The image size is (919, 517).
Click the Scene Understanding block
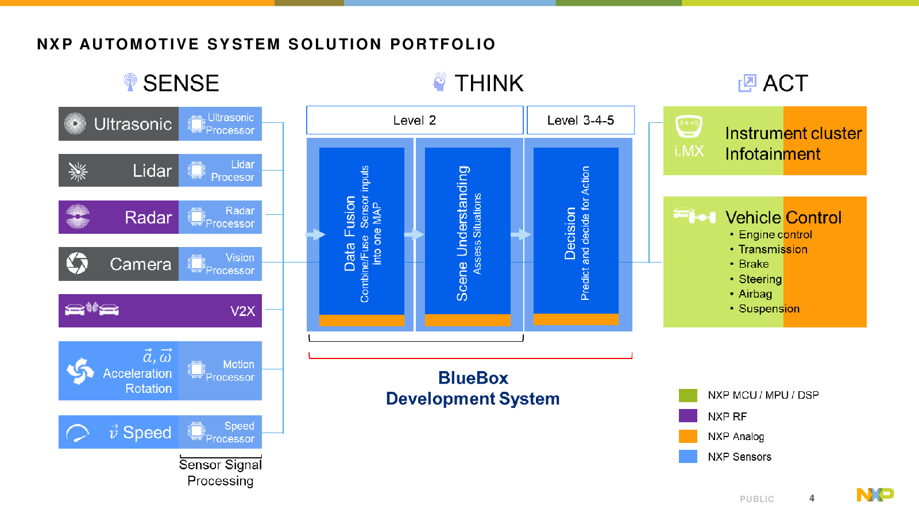pyautogui.click(x=468, y=237)
